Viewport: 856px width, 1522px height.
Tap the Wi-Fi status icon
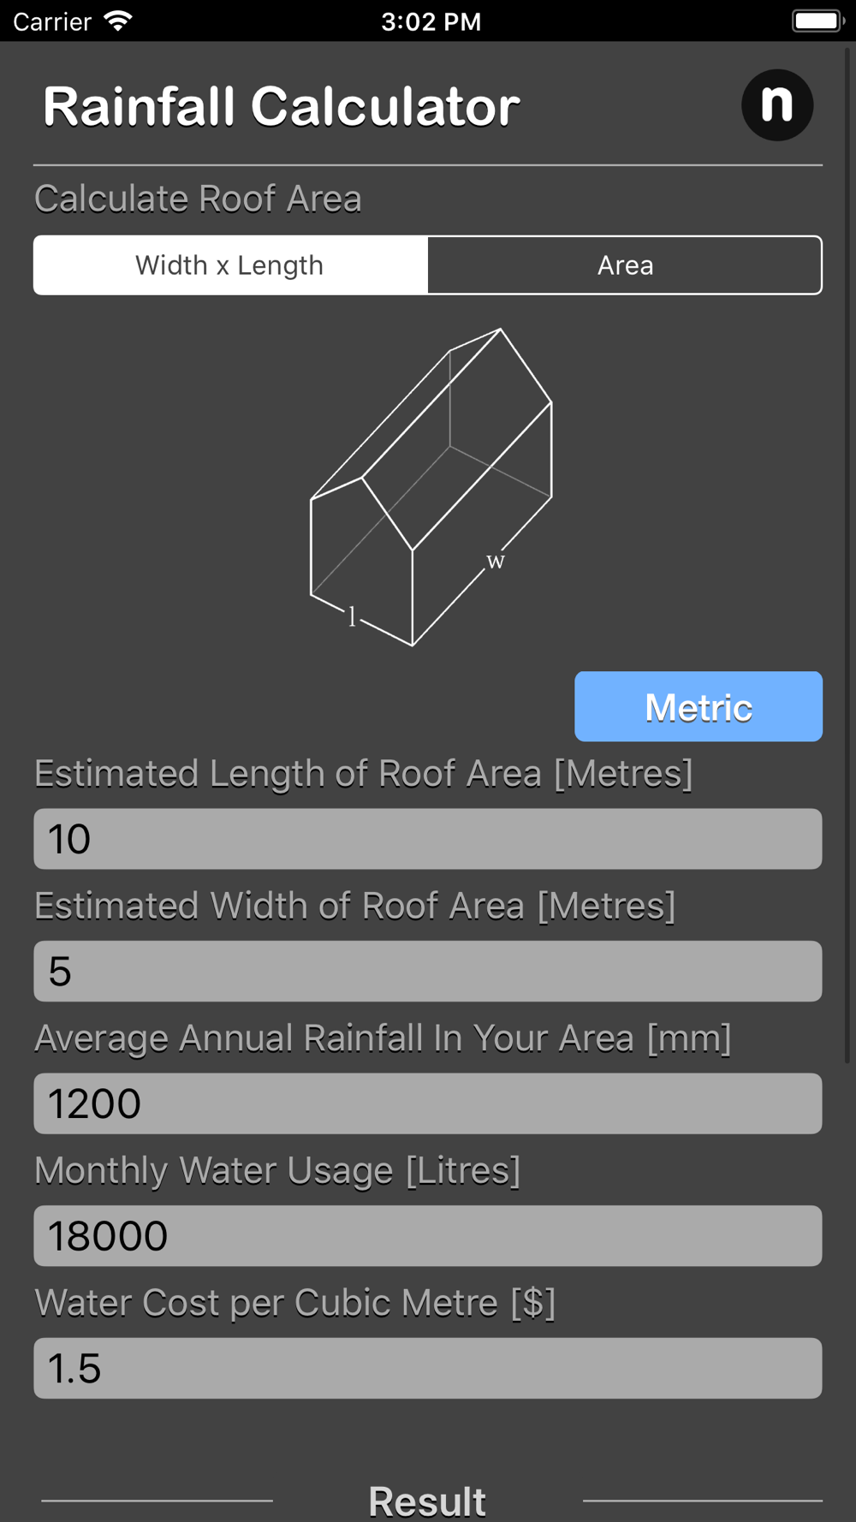click(118, 21)
